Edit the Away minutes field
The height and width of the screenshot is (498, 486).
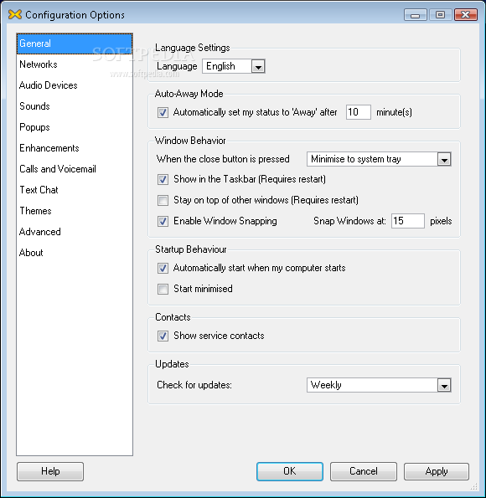pyautogui.click(x=359, y=112)
